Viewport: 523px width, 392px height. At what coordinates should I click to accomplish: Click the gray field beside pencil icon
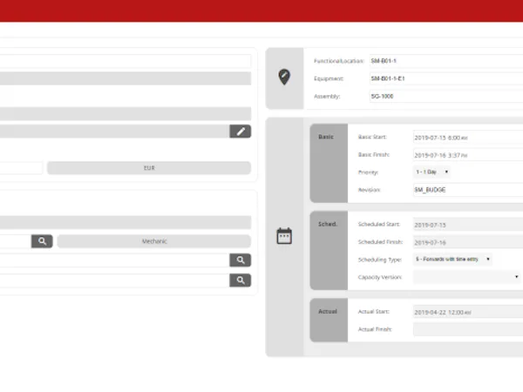(x=114, y=132)
